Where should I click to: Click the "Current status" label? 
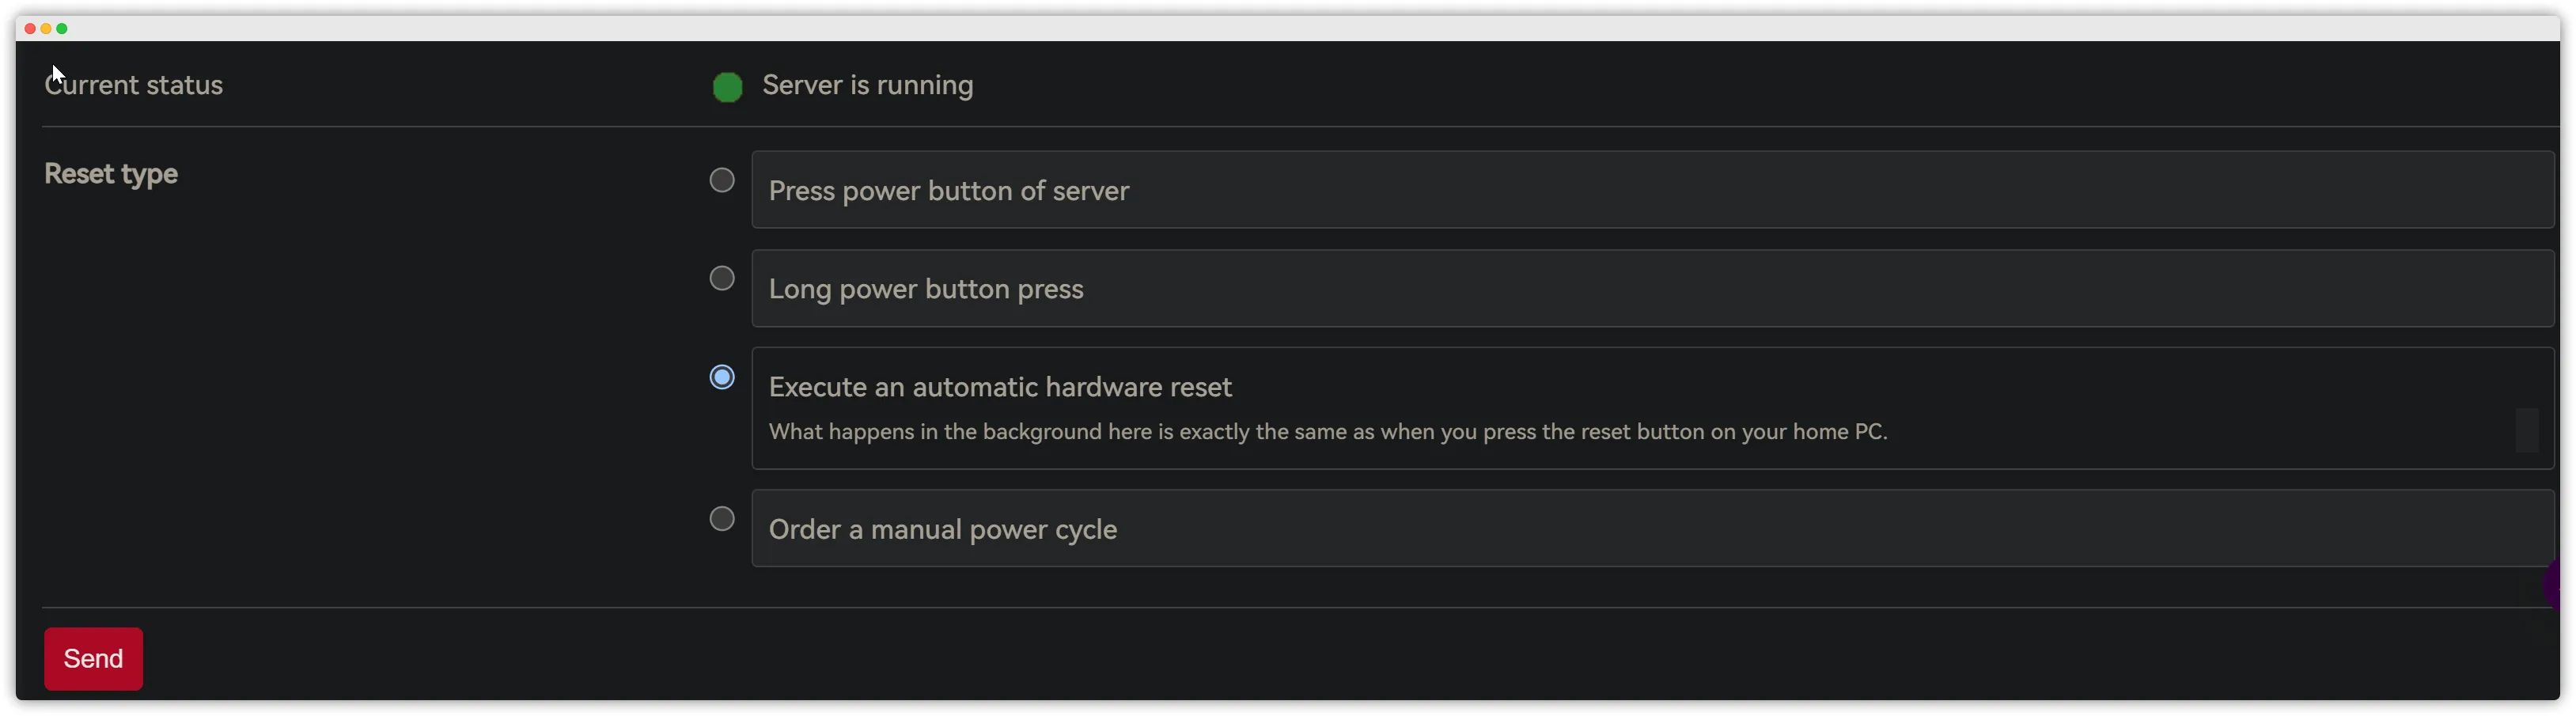point(133,85)
